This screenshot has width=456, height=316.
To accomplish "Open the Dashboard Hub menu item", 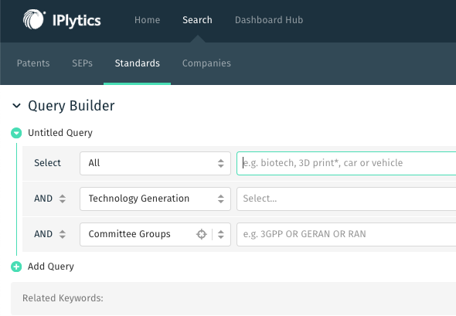I will [269, 20].
